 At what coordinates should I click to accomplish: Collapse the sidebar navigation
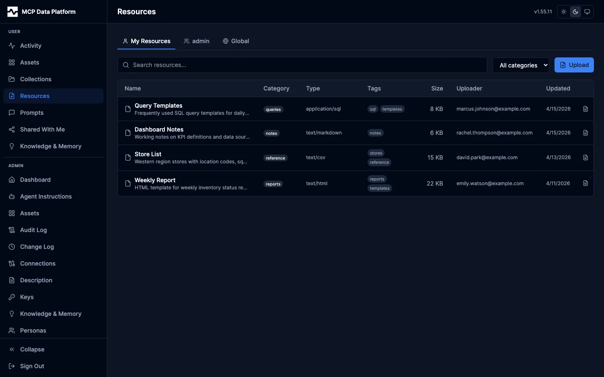pyautogui.click(x=32, y=349)
